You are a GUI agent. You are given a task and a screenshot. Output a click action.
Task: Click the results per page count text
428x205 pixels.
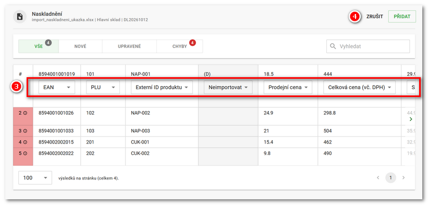[89, 178]
